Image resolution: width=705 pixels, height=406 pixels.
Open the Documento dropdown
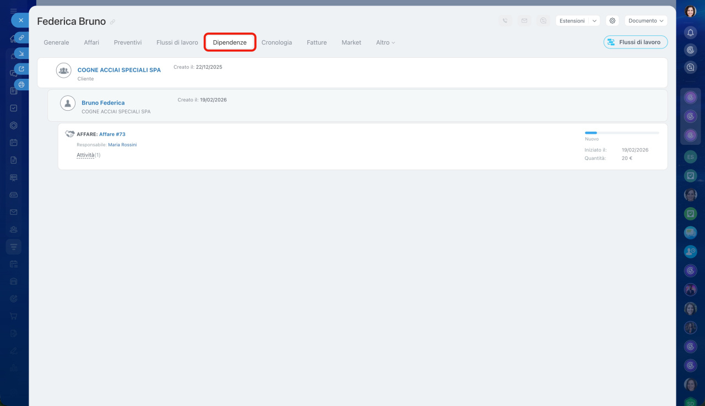point(646,20)
